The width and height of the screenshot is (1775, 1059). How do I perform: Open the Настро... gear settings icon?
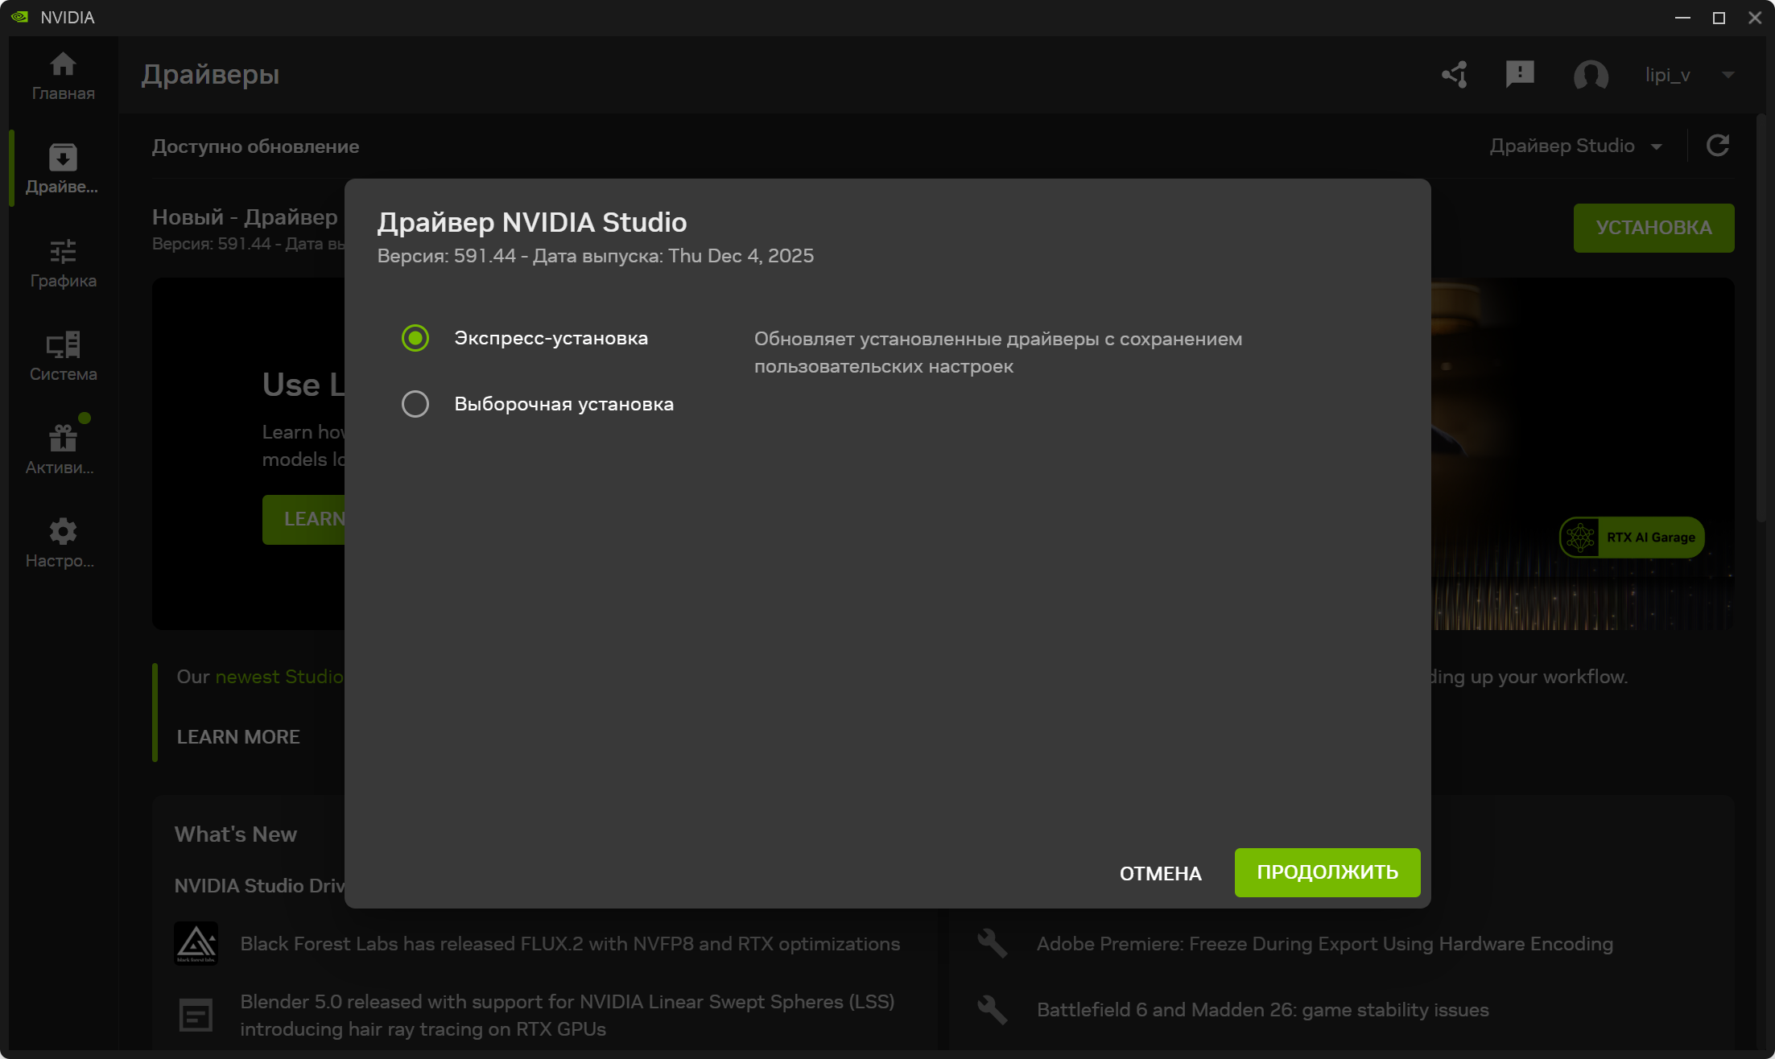(x=63, y=543)
